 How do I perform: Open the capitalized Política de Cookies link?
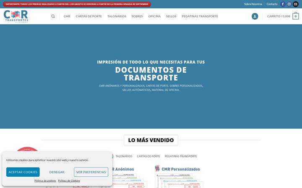click(69, 181)
